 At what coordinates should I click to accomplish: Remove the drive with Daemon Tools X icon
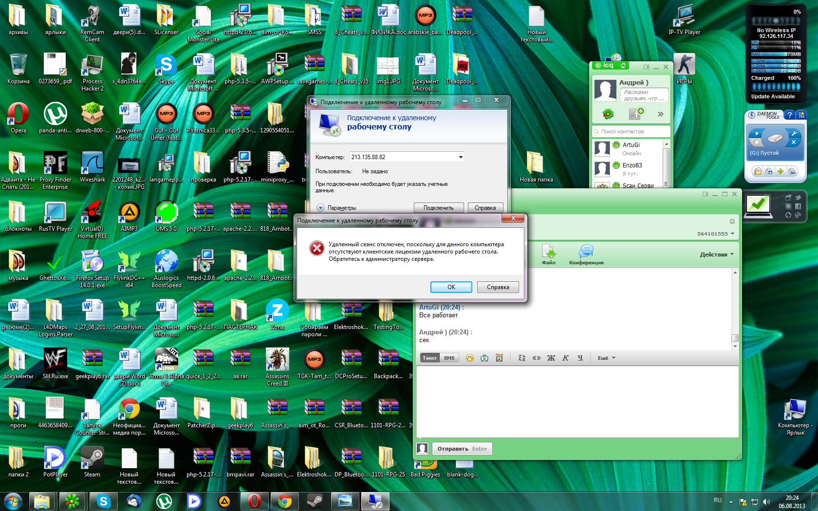tap(794, 142)
